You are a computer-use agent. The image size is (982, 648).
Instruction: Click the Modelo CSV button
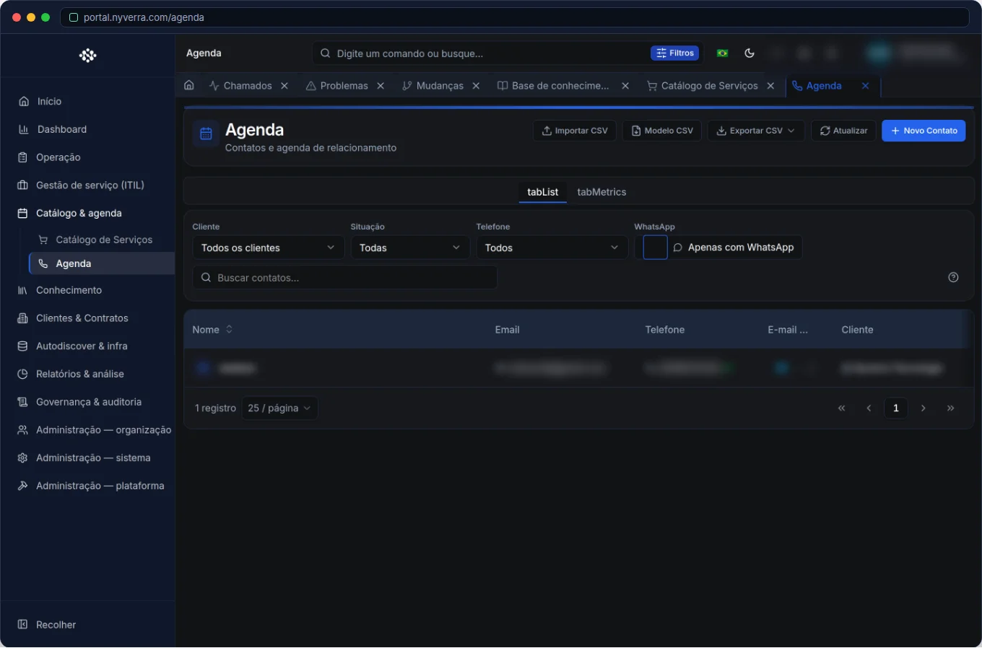662,131
